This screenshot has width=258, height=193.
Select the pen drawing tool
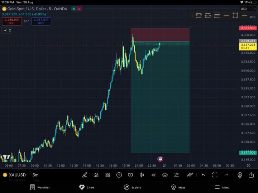[x=85, y=175]
